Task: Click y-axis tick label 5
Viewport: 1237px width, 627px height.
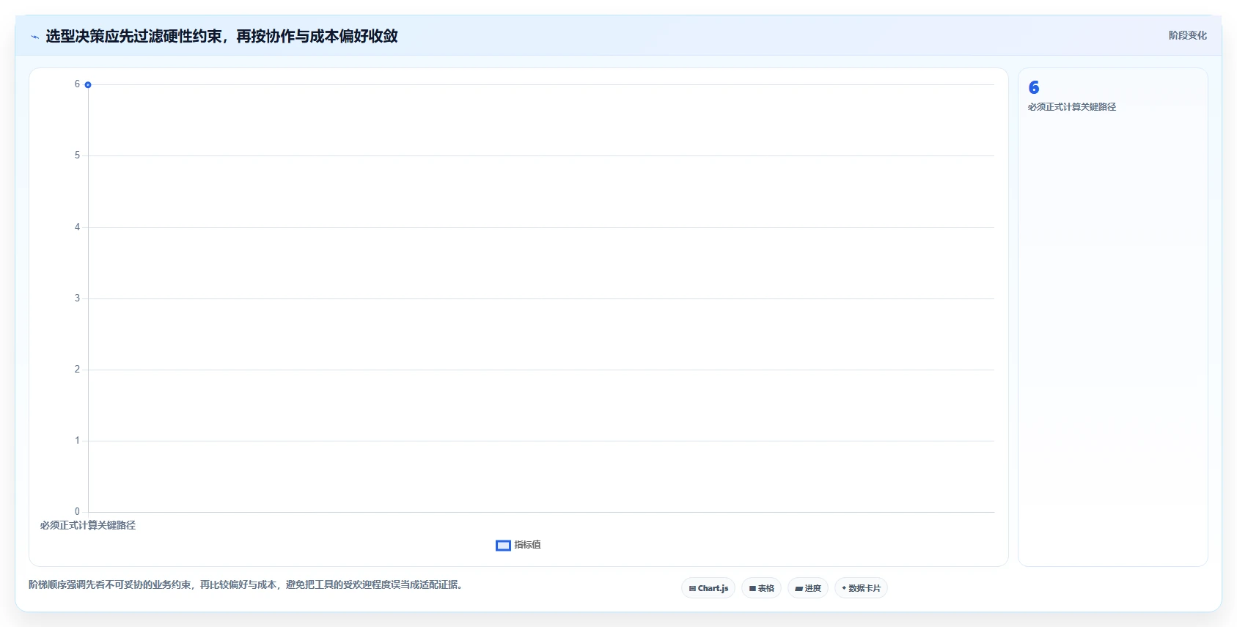Action: 77,155
